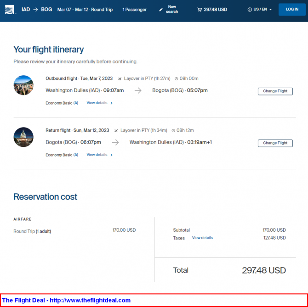Click the Reservation cost heading
The height and width of the screenshot is (307, 308).
pos(46,197)
